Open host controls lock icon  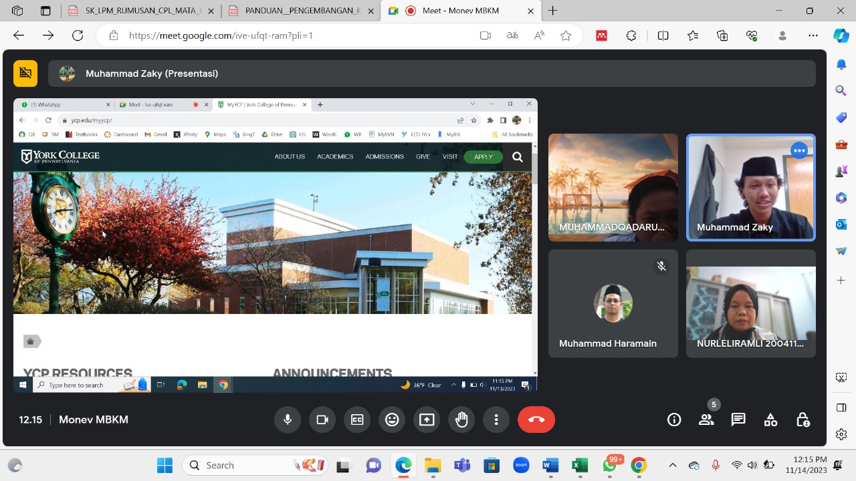803,420
